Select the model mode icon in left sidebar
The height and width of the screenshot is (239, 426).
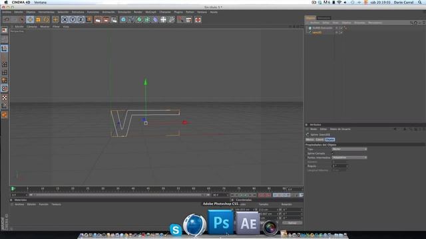[5, 48]
